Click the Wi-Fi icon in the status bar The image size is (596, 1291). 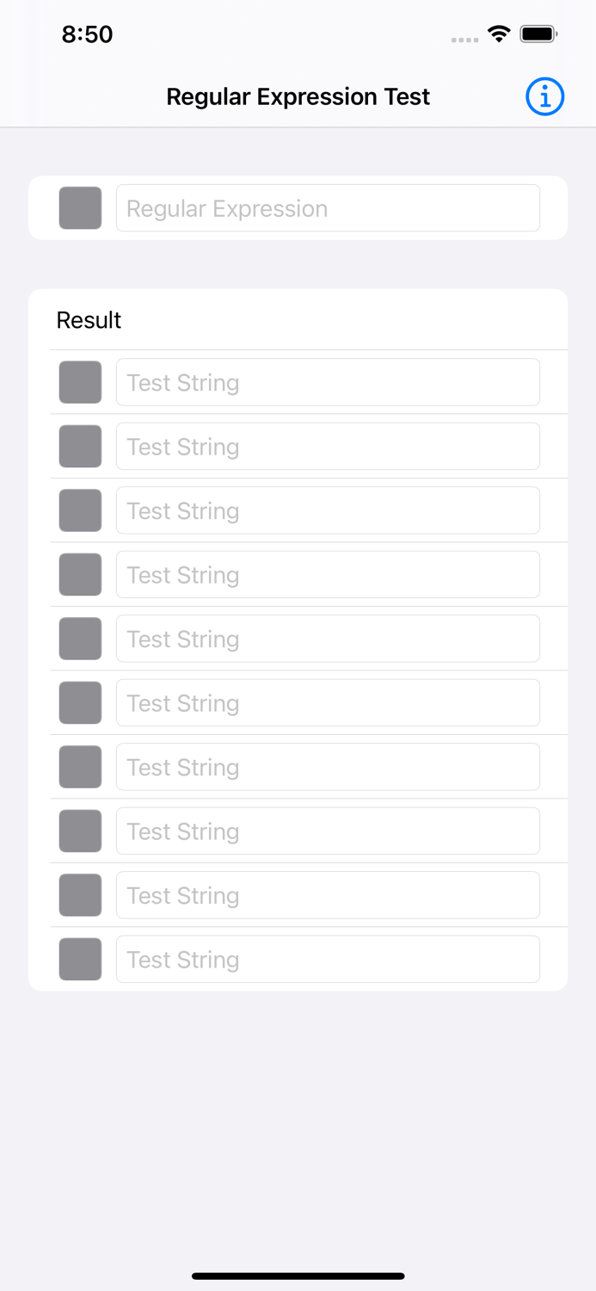[x=500, y=34]
